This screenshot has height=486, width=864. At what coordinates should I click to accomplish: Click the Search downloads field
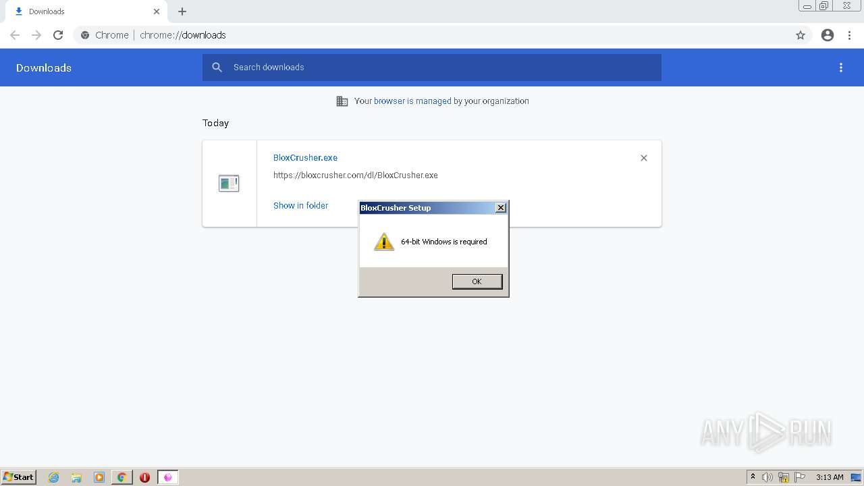point(432,67)
